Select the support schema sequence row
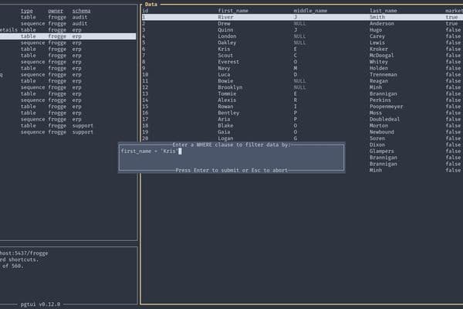The width and height of the screenshot is (463, 309). [x=68, y=132]
